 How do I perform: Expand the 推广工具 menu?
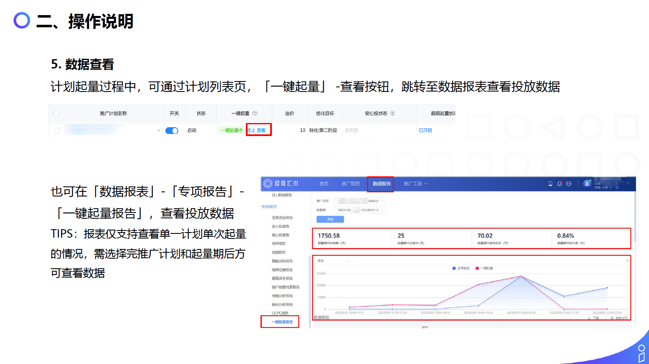(x=415, y=184)
